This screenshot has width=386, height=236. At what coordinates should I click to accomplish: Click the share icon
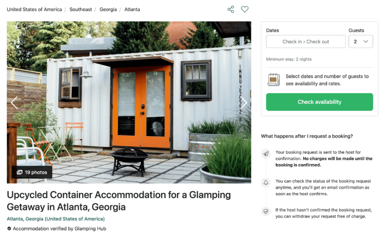pyautogui.click(x=231, y=9)
